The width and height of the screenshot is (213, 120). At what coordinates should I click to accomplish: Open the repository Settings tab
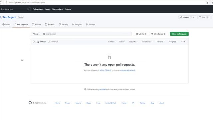pos(91,24)
